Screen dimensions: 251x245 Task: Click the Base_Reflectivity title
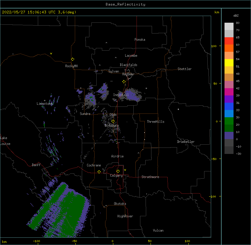[125, 4]
